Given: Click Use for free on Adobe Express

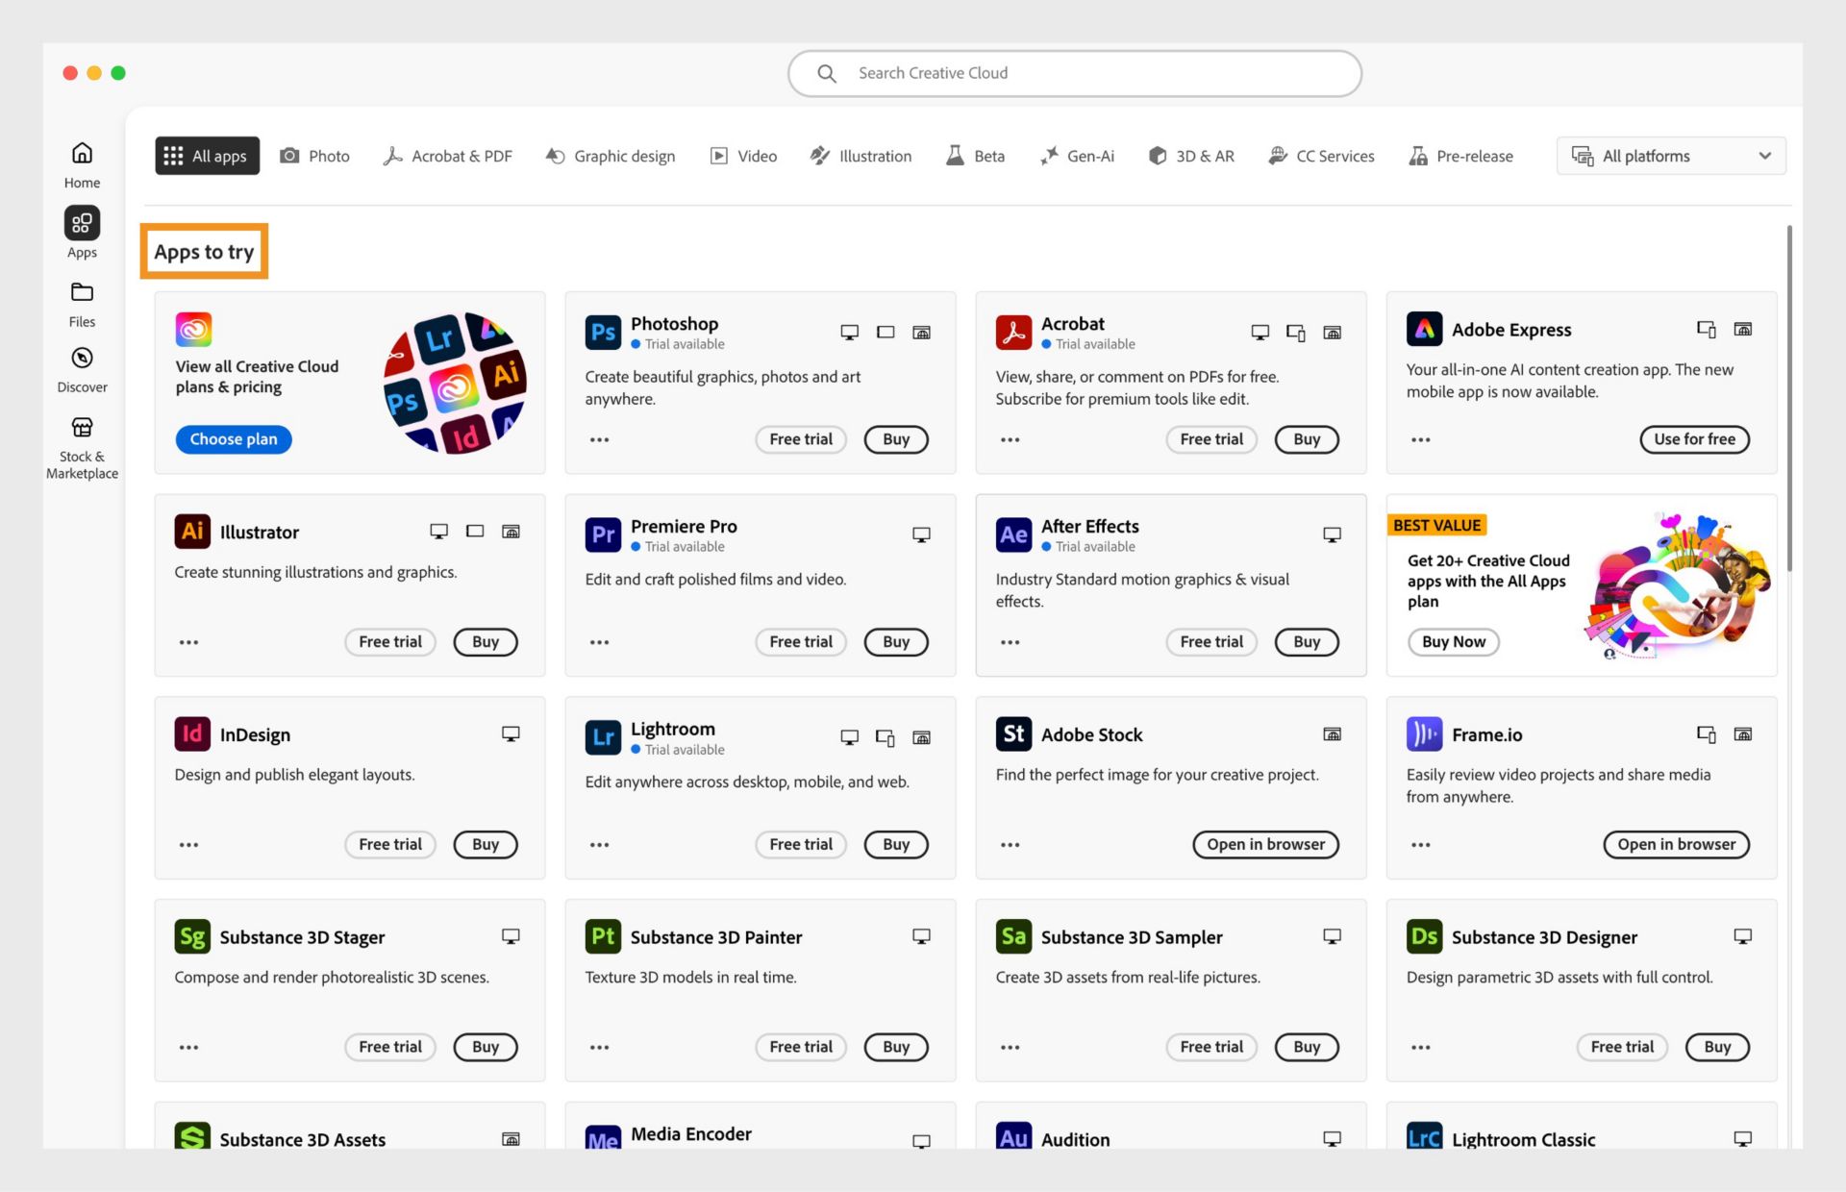Looking at the screenshot, I should (x=1694, y=438).
